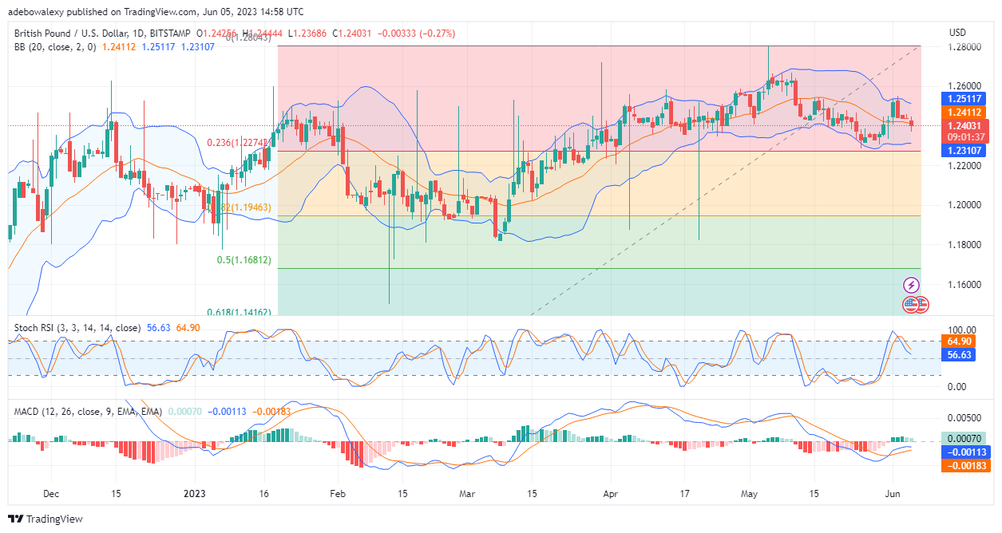The height and width of the screenshot is (533, 1002).
Task: Click the 0.00 Stoch RSI scale label
Action: 957,386
